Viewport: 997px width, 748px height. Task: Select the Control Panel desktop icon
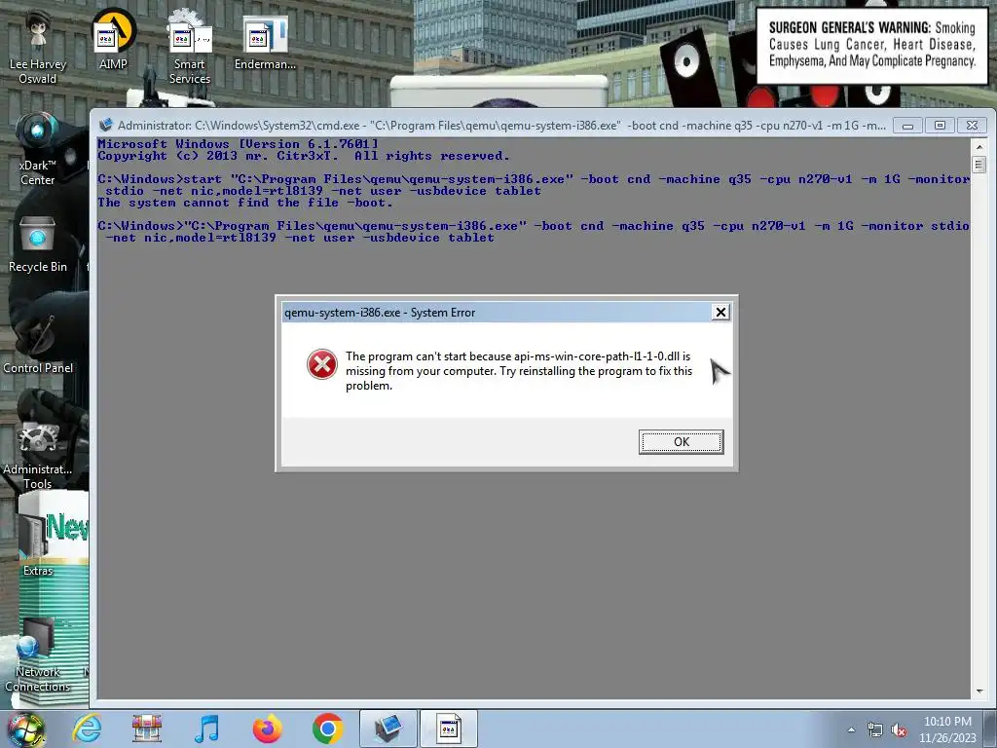pos(38,346)
